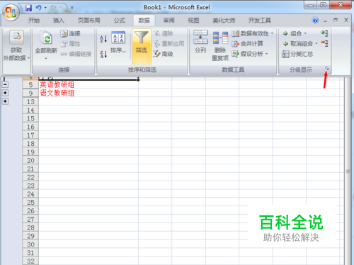Image resolution: width=354 pixels, height=265 pixels.
Task: Undo last action in quick access toolbar
Action: coord(38,8)
